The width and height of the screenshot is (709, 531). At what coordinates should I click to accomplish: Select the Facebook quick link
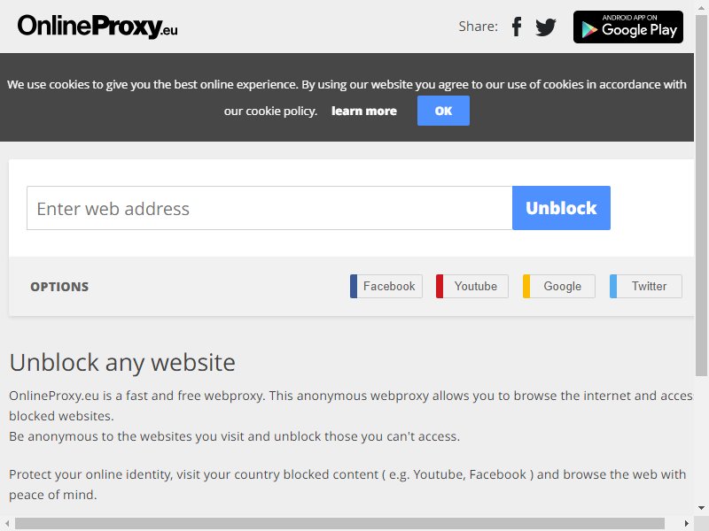click(x=386, y=286)
